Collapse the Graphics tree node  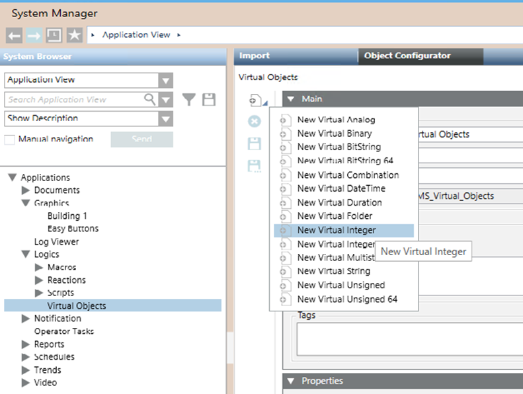[x=26, y=203]
